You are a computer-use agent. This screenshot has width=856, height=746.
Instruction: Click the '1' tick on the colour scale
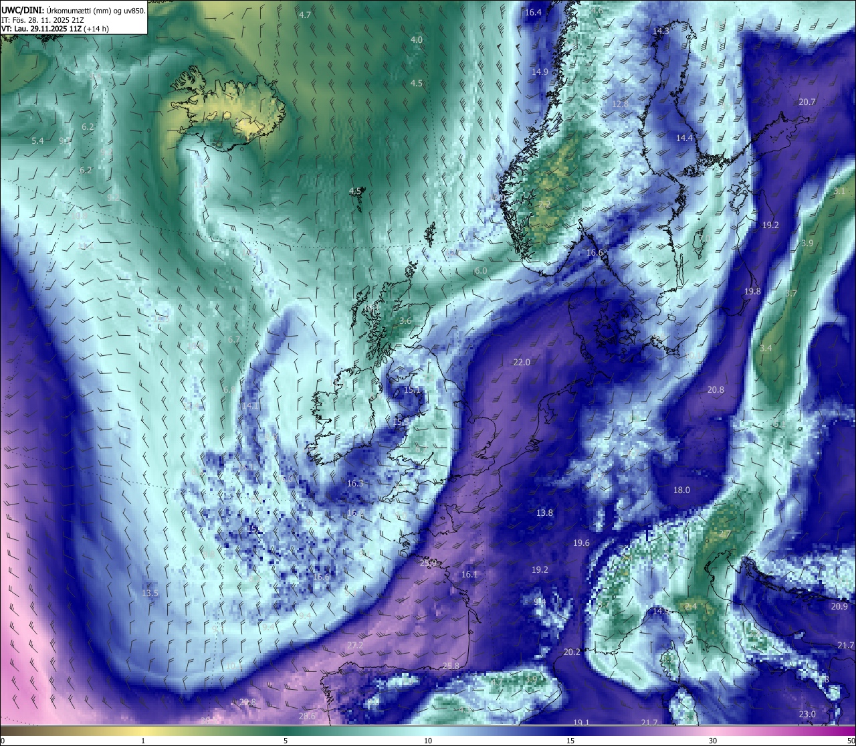pyautogui.click(x=143, y=741)
